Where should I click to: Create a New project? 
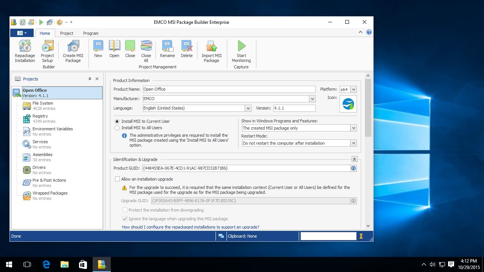(98, 49)
